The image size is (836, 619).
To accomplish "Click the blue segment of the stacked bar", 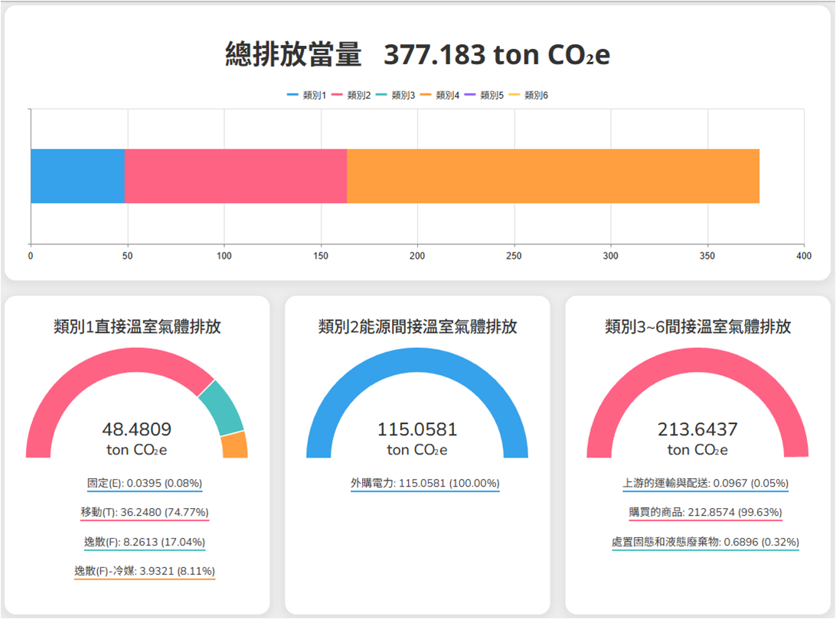I will (77, 176).
